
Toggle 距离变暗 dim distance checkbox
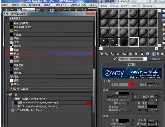coord(132,110)
